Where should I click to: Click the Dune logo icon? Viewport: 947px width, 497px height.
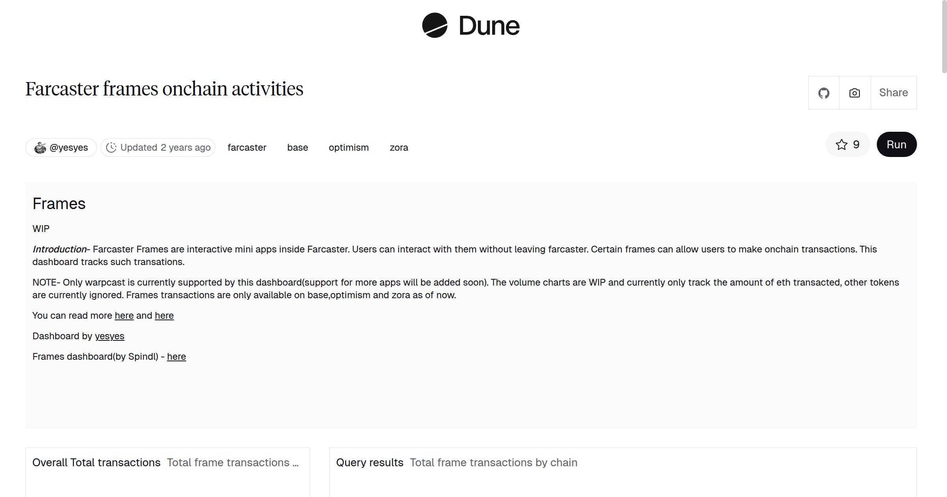click(x=434, y=25)
